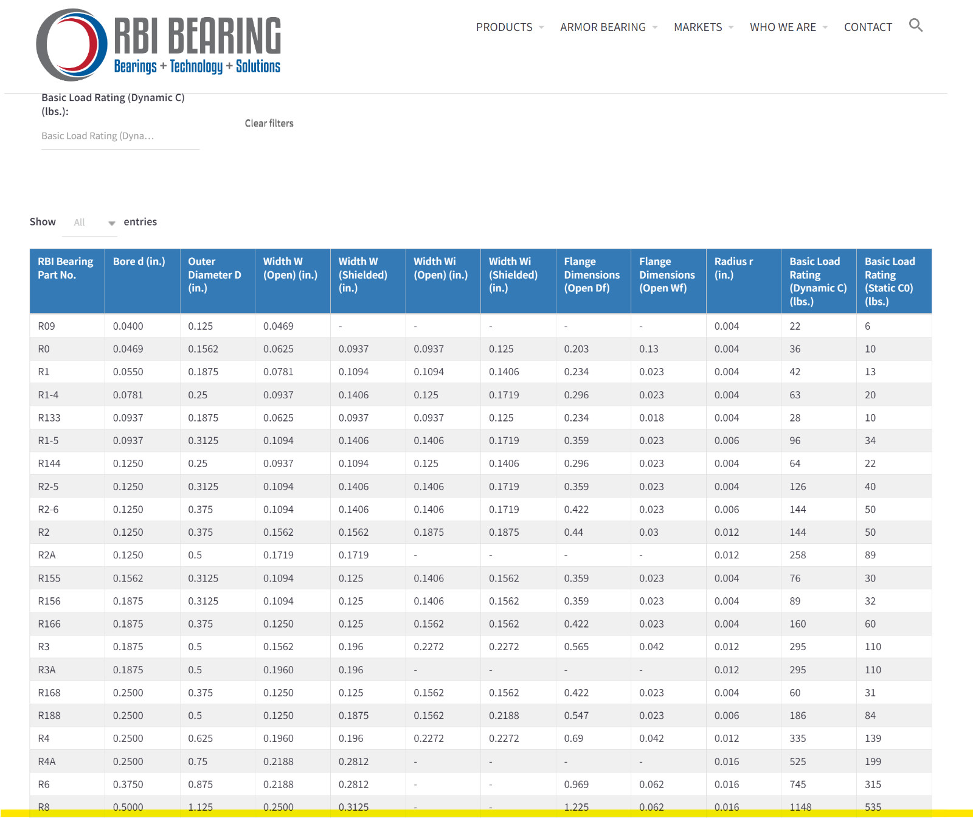Focus the Basic Load Rating filter field
973x818 pixels.
pos(120,136)
